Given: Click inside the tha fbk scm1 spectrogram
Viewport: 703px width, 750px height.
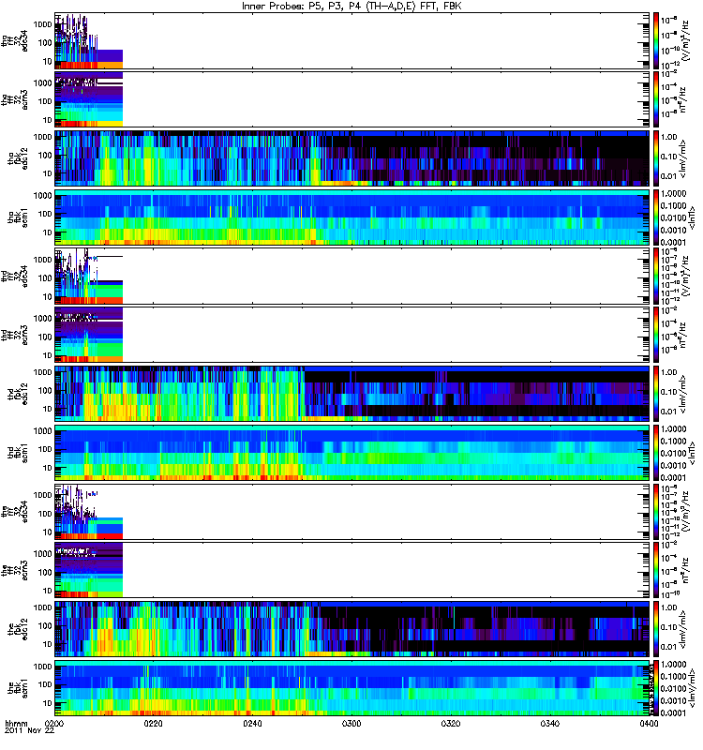Looking at the screenshot, I should pos(352,217).
